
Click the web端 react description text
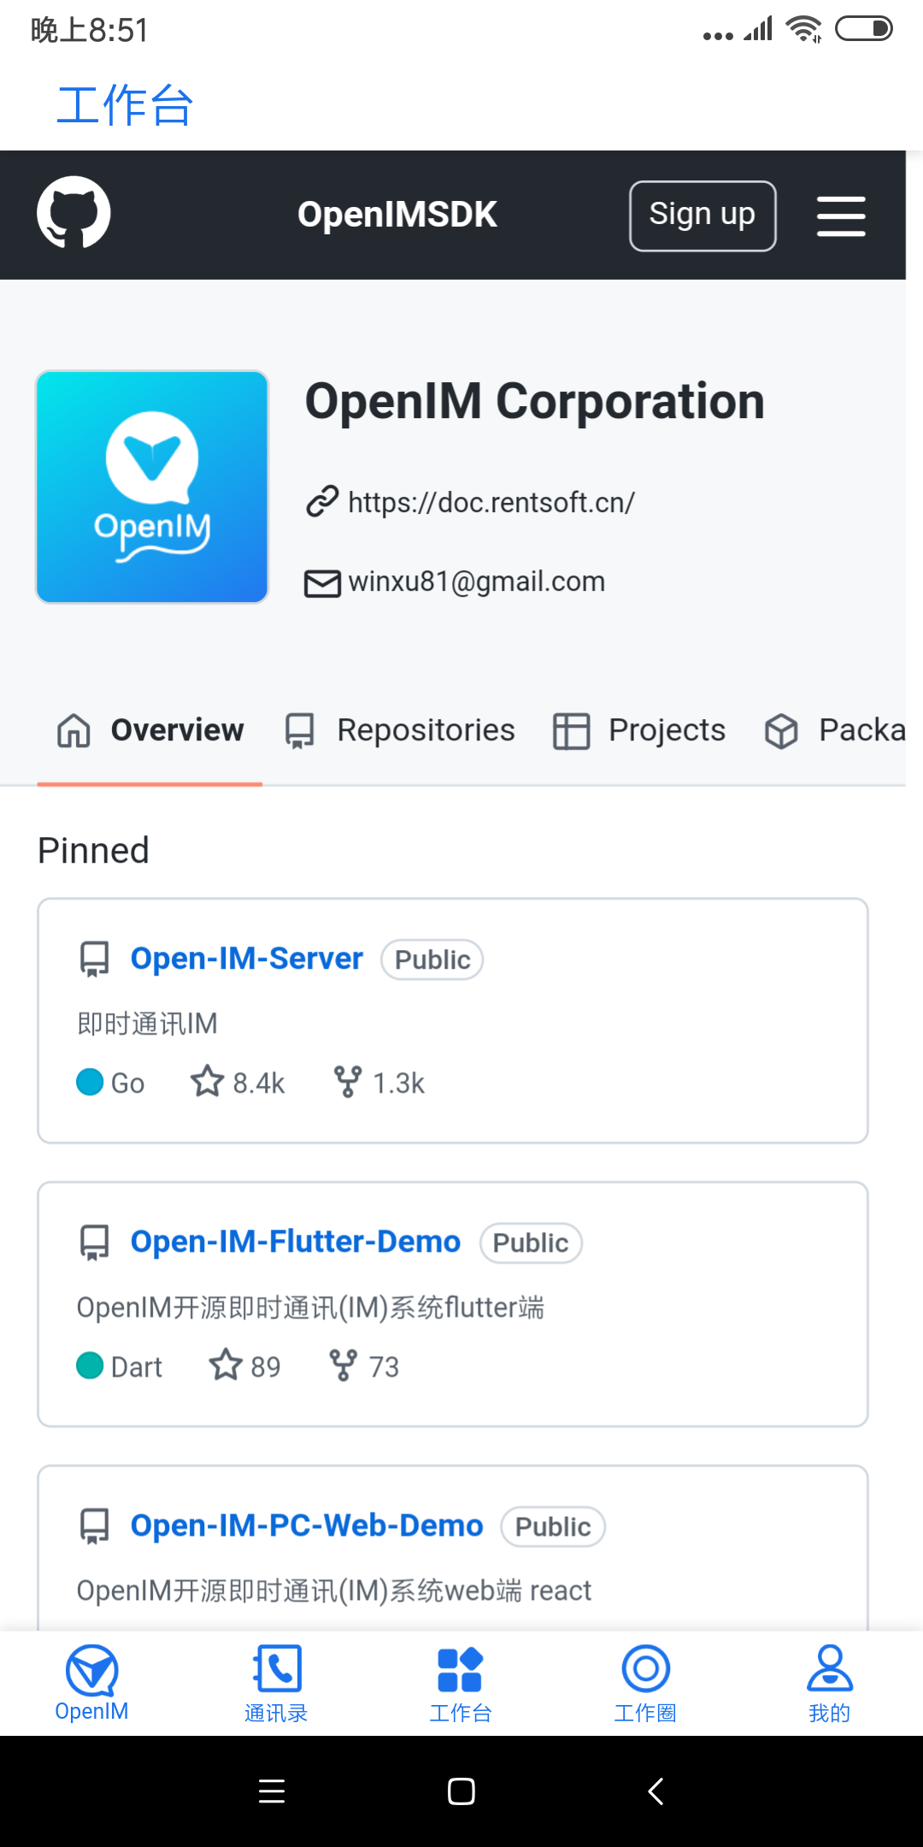(334, 1590)
